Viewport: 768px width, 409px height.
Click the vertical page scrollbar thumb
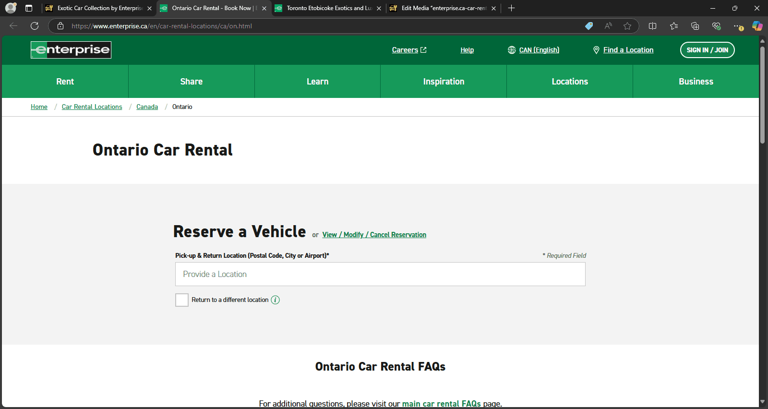[762, 95]
